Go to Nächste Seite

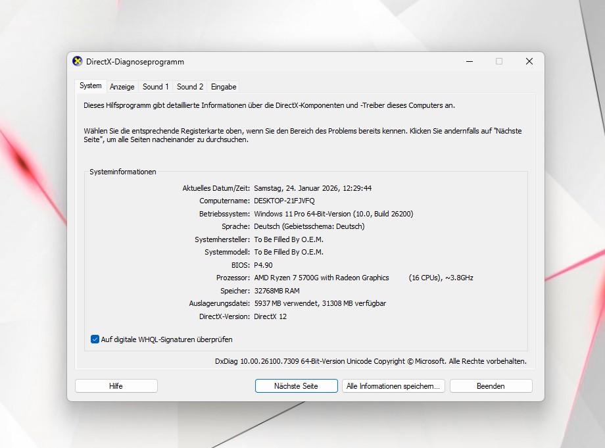297,386
